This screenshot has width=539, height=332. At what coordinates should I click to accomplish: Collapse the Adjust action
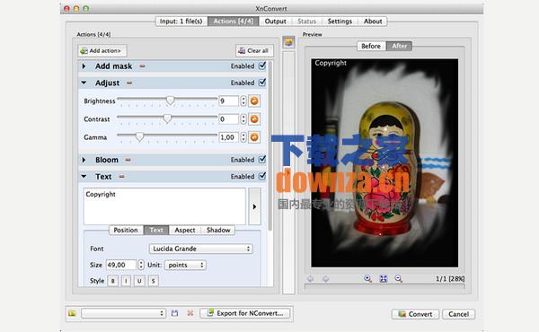click(x=84, y=83)
